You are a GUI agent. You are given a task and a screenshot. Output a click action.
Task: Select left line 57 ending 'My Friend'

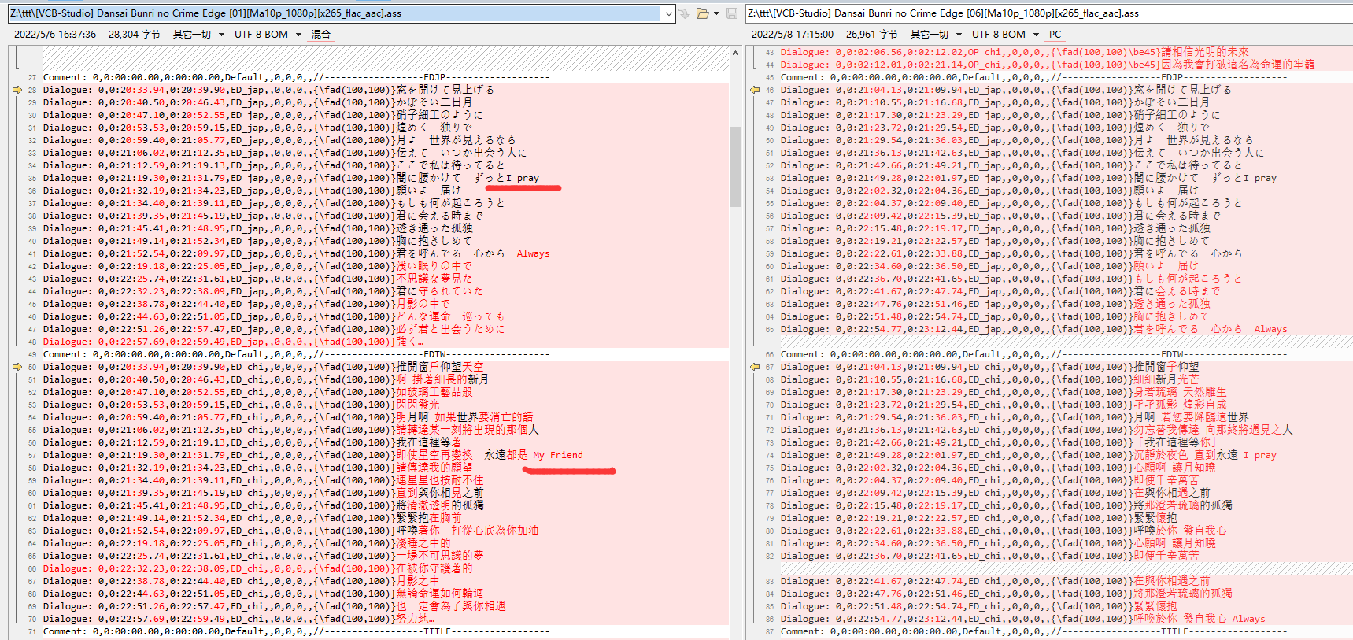pos(386,455)
